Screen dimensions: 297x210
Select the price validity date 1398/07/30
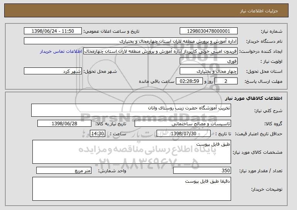[184, 134]
